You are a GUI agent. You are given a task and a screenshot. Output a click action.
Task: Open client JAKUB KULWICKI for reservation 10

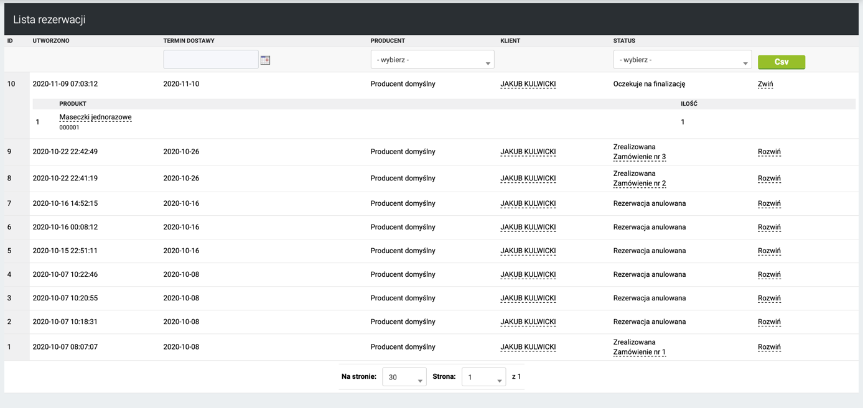tap(528, 84)
